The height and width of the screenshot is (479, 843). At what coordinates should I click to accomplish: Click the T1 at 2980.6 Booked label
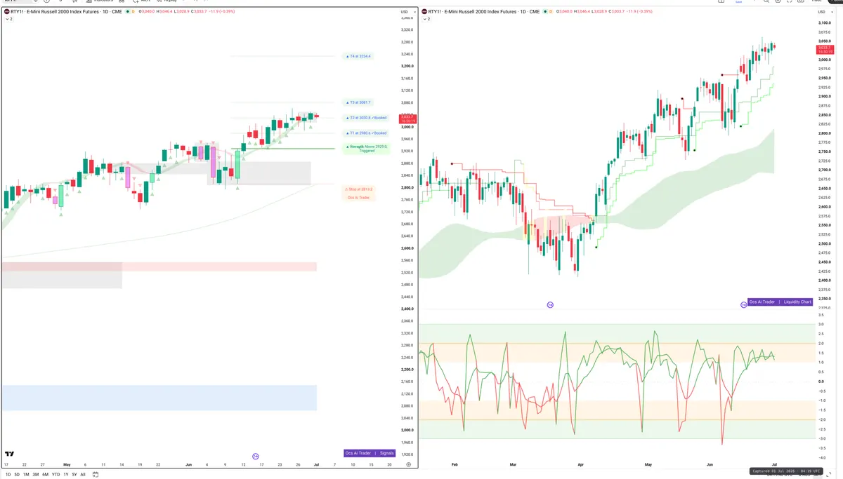point(366,133)
